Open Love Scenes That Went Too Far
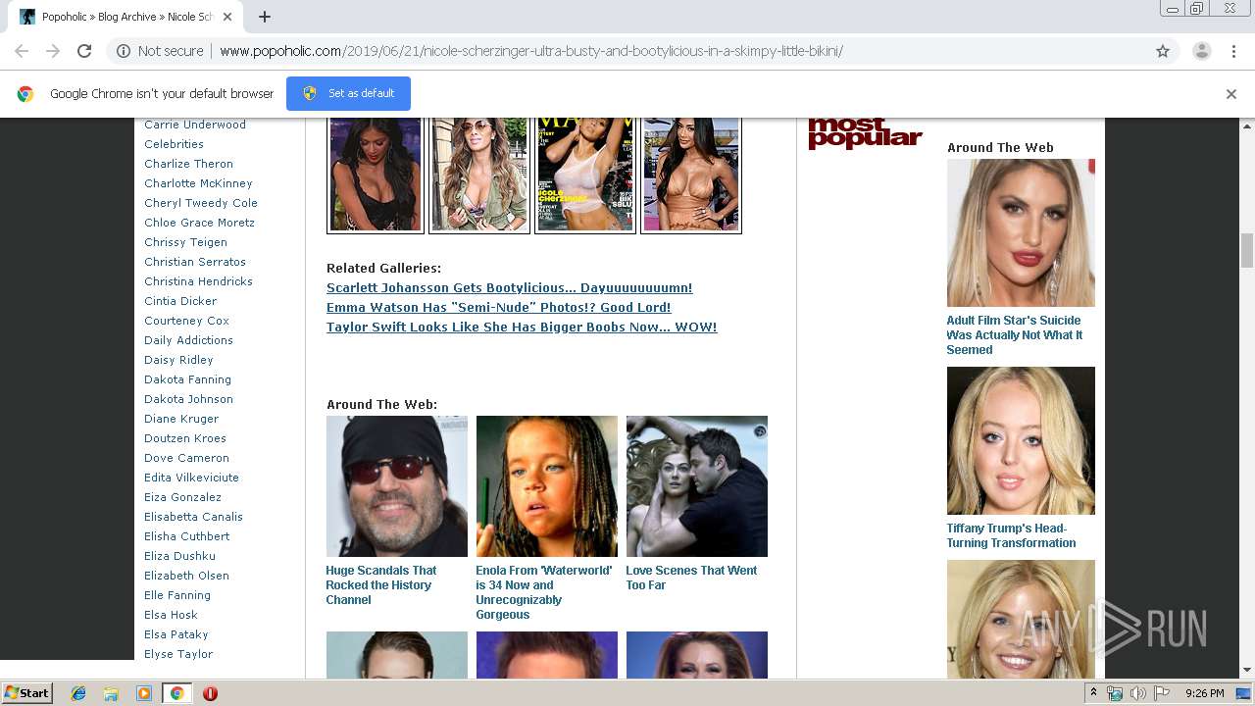1255x706 pixels. tap(691, 578)
